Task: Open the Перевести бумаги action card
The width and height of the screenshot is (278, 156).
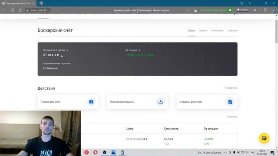Action: pyautogui.click(x=137, y=102)
